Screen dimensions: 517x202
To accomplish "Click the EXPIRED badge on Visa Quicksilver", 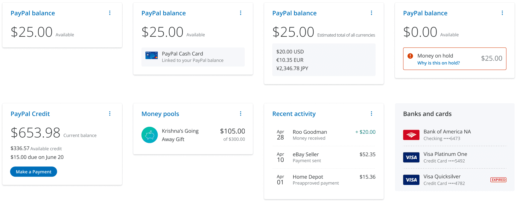I will coord(498,180).
